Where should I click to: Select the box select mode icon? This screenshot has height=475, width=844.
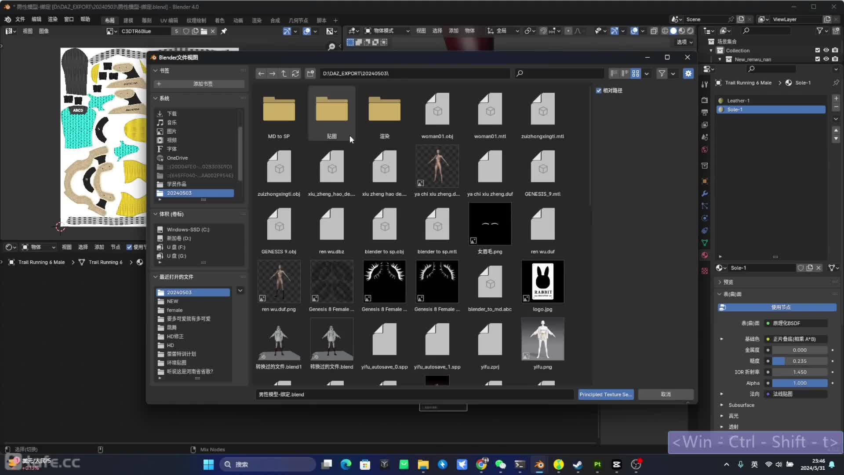click(x=350, y=42)
